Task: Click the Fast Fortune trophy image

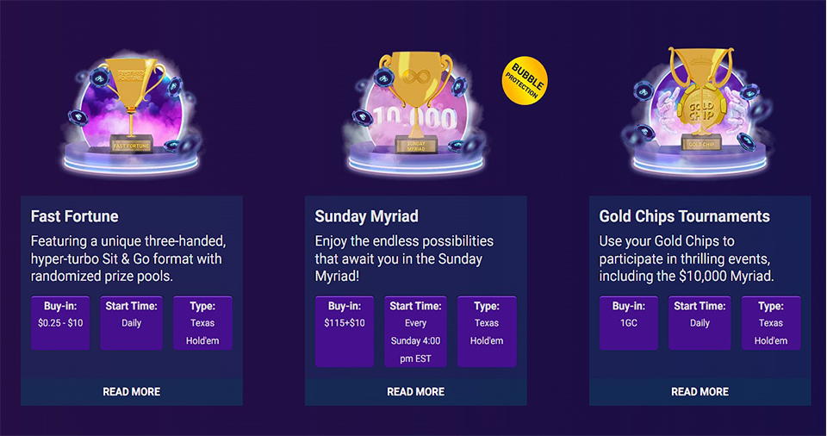Action: (x=131, y=114)
